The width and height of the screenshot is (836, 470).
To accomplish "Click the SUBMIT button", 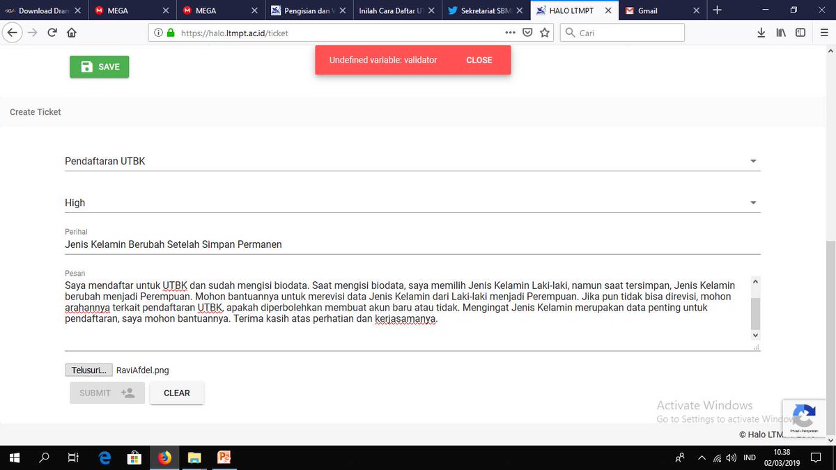I will tap(107, 393).
